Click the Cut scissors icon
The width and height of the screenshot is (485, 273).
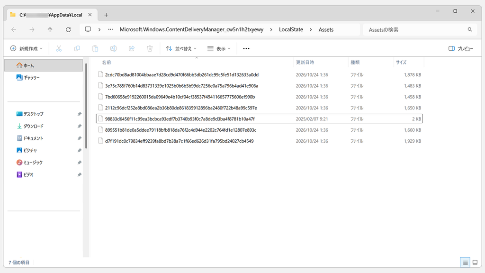(x=59, y=49)
